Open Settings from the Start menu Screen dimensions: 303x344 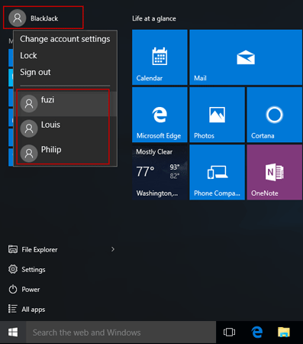[27, 269]
